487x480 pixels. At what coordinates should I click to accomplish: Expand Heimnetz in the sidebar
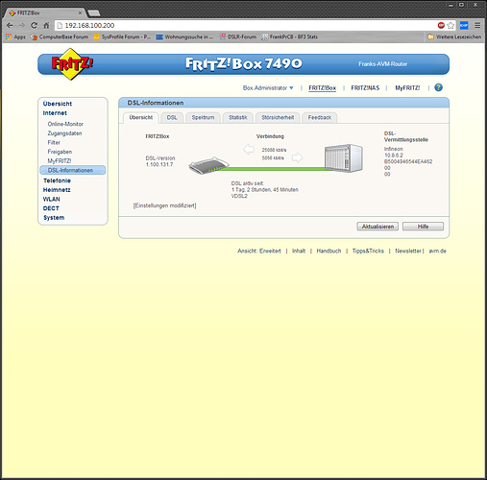pos(57,190)
